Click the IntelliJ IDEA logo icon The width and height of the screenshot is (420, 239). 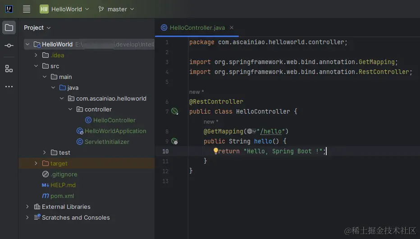pos(9,9)
